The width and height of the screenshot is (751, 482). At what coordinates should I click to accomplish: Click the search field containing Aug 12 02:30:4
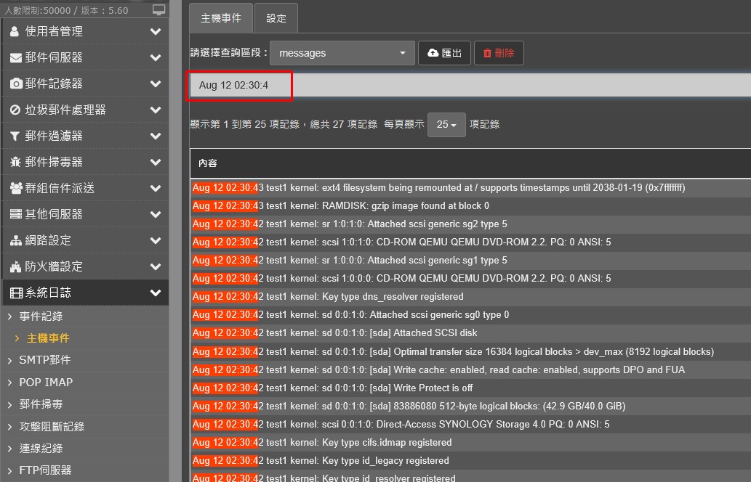(470, 85)
